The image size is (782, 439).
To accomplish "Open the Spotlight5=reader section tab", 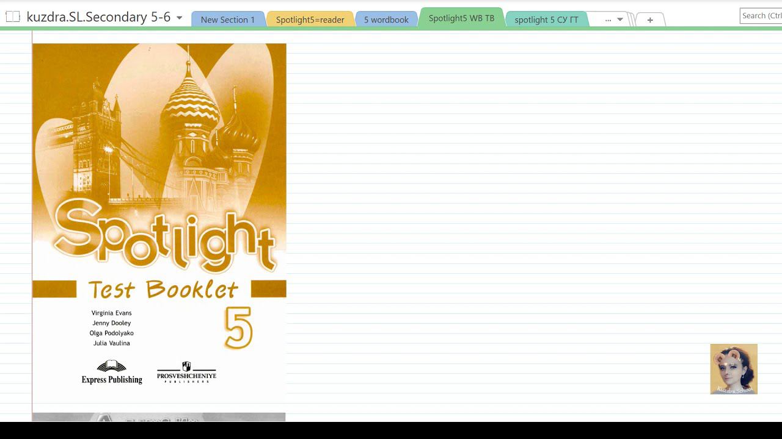I will coord(310,20).
